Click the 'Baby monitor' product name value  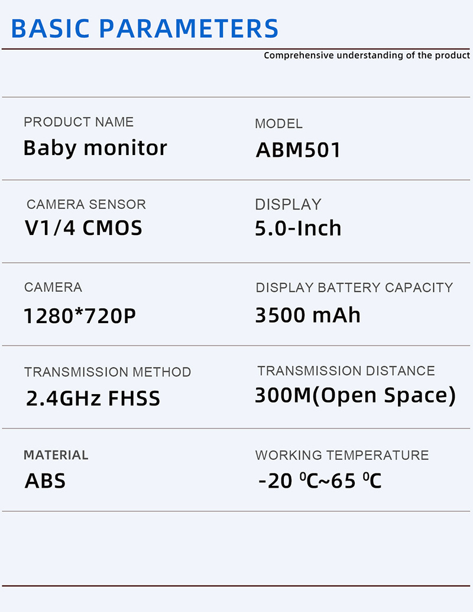[x=95, y=148]
